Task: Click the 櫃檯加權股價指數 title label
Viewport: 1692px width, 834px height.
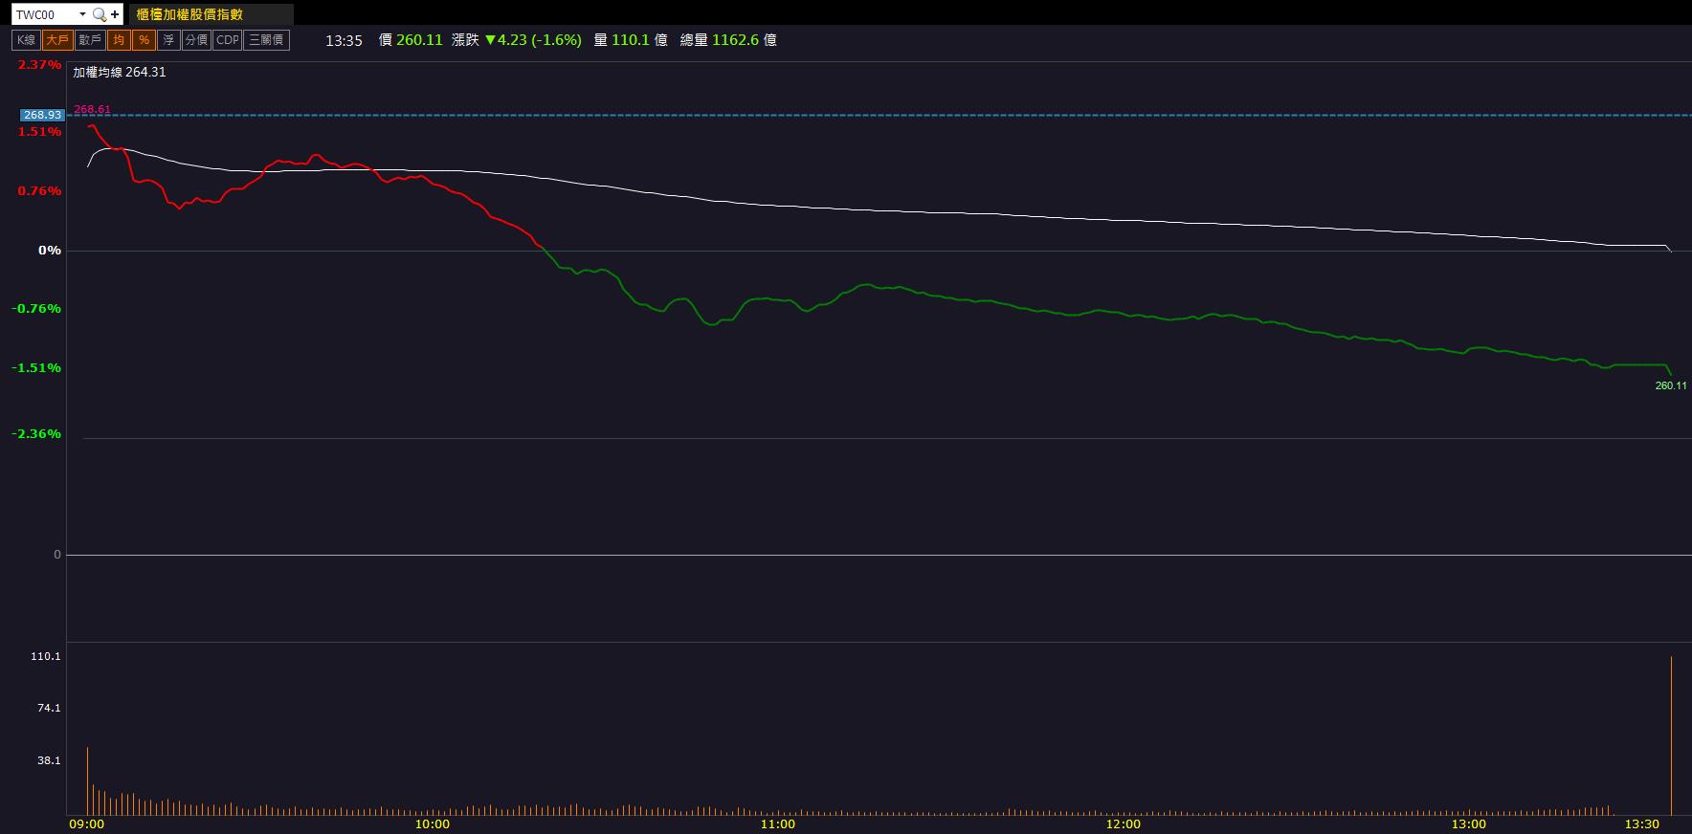Action: [x=189, y=14]
